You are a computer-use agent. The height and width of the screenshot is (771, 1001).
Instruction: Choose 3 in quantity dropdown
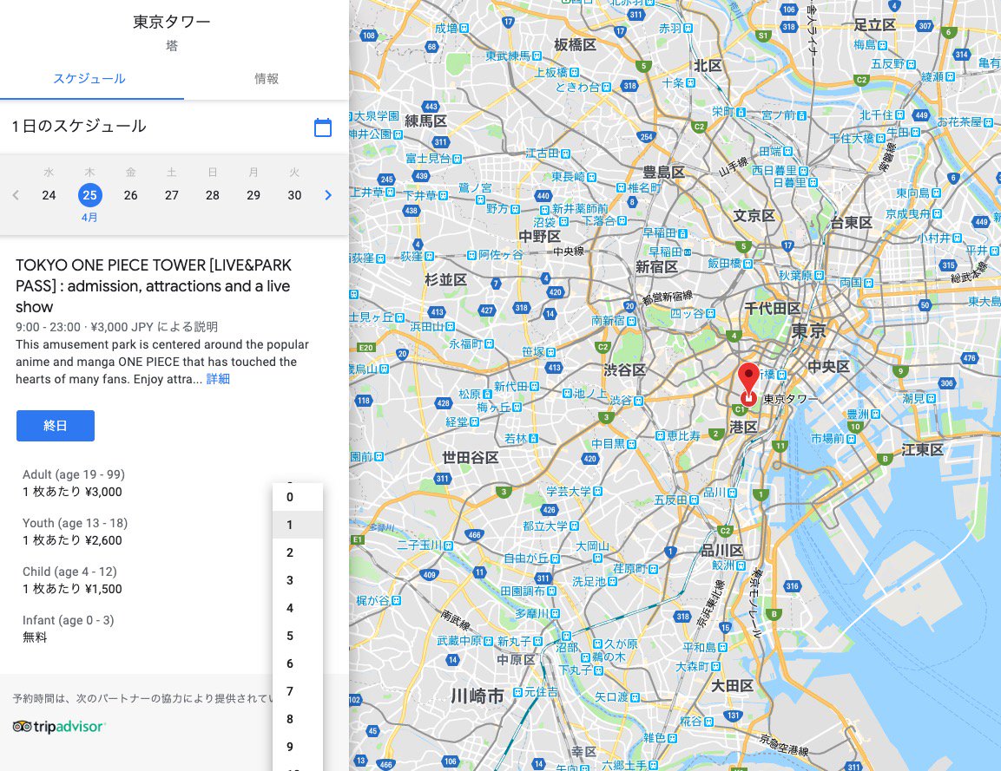point(298,580)
